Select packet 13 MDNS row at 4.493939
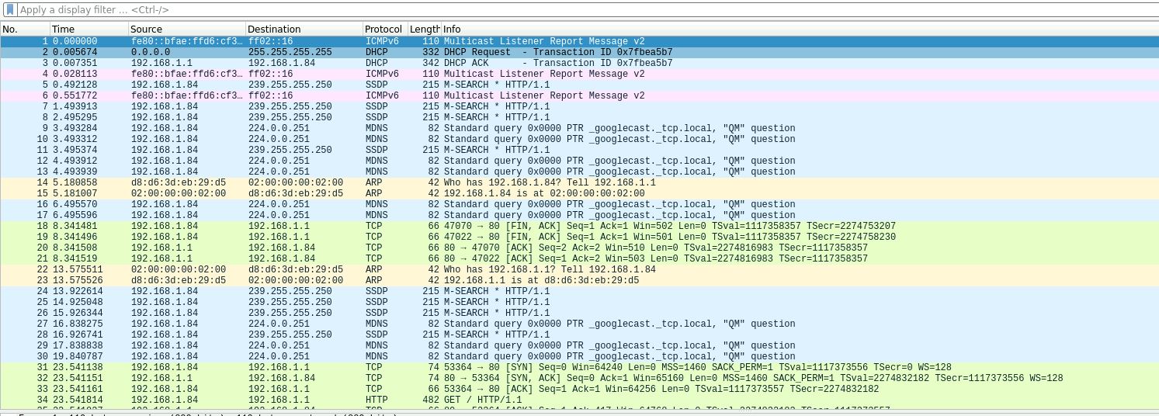 579,172
